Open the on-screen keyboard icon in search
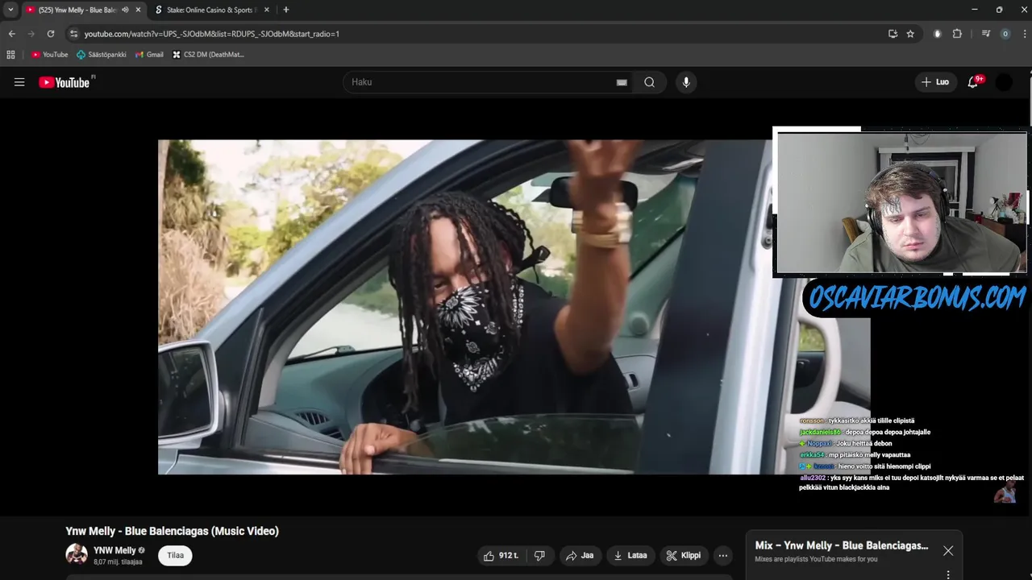 622,82
